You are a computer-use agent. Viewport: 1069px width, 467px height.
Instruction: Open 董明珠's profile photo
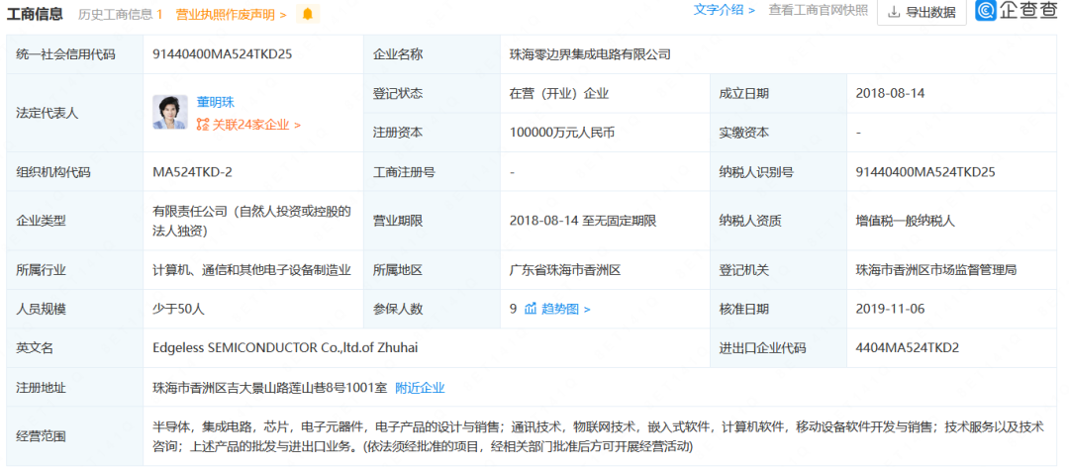click(x=169, y=112)
